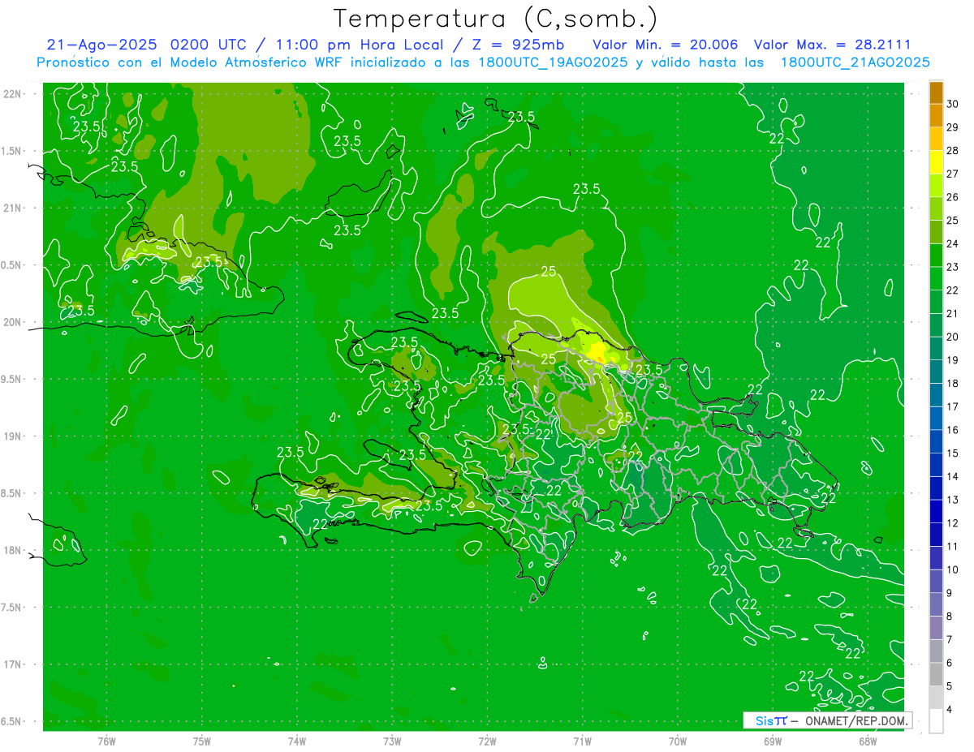Viewport: 974px width, 752px height.
Task: Click the '21' label on the color scale
Action: tap(953, 313)
